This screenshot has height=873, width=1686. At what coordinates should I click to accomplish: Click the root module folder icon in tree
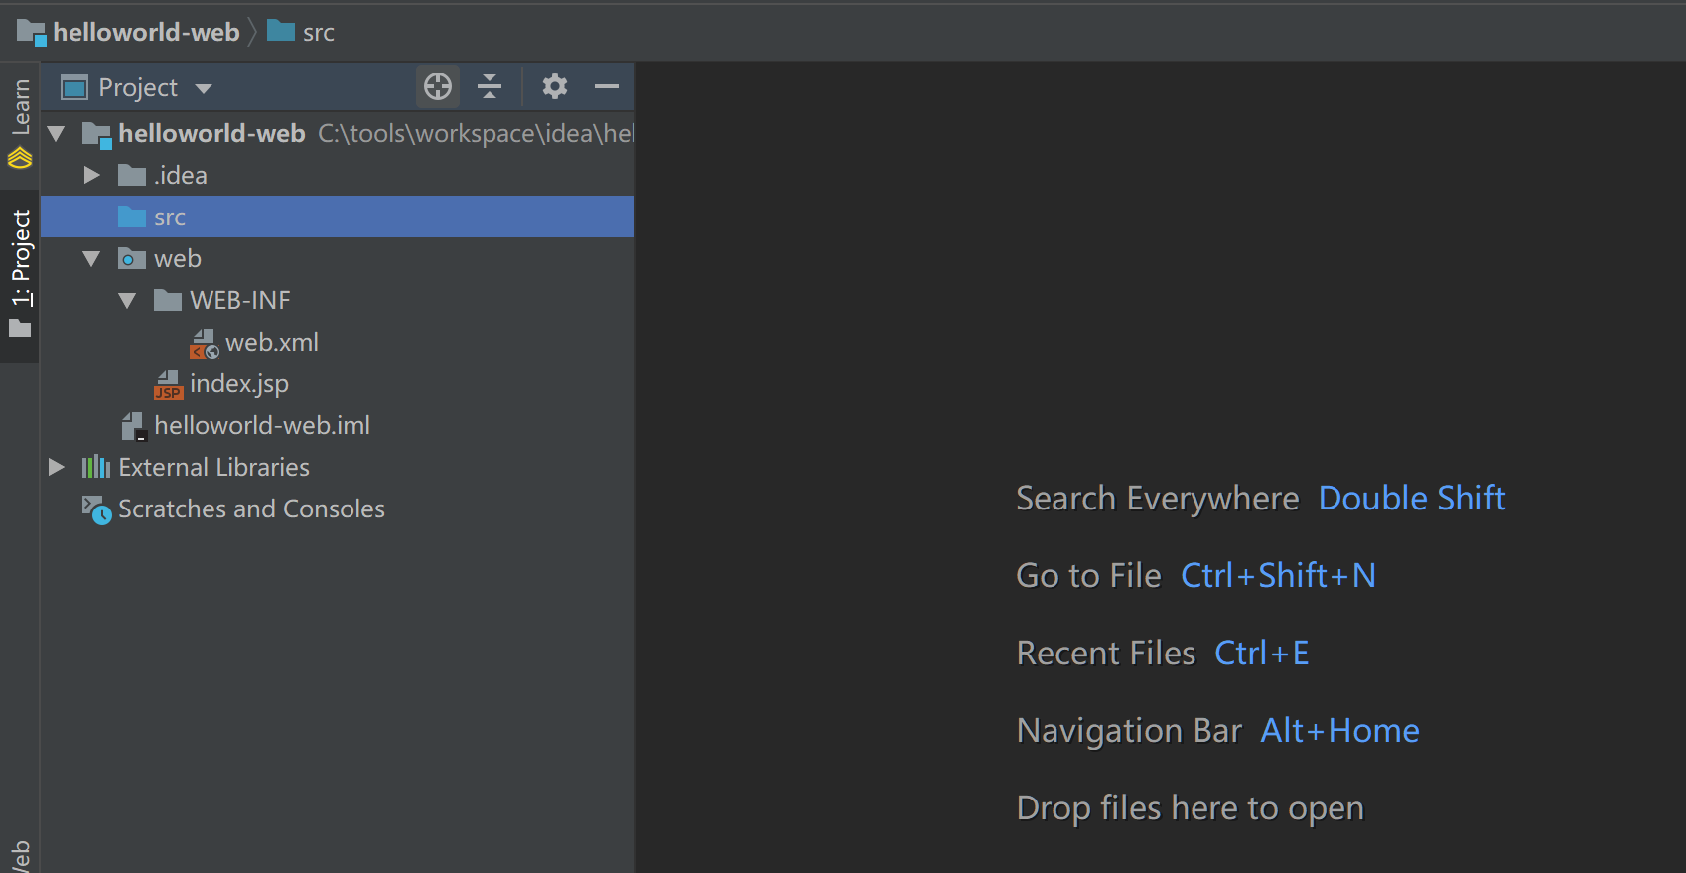coord(96,134)
